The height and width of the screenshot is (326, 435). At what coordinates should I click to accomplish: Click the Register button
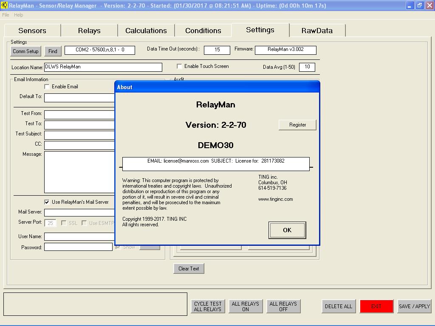point(297,125)
